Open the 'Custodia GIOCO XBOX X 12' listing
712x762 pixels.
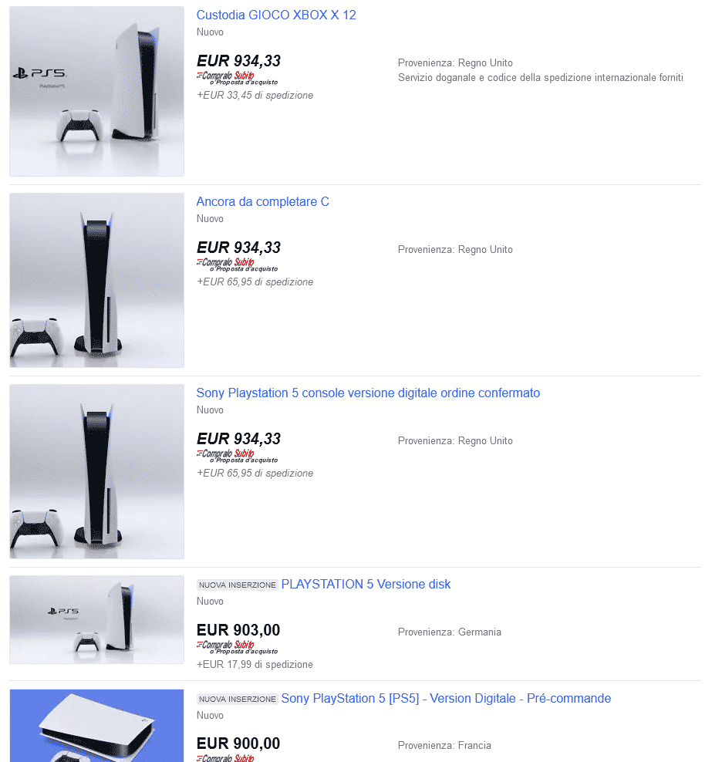point(276,15)
